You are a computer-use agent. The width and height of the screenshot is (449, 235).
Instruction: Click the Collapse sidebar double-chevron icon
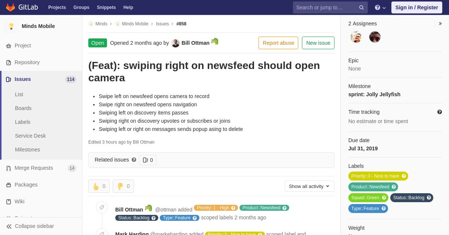[9, 226]
